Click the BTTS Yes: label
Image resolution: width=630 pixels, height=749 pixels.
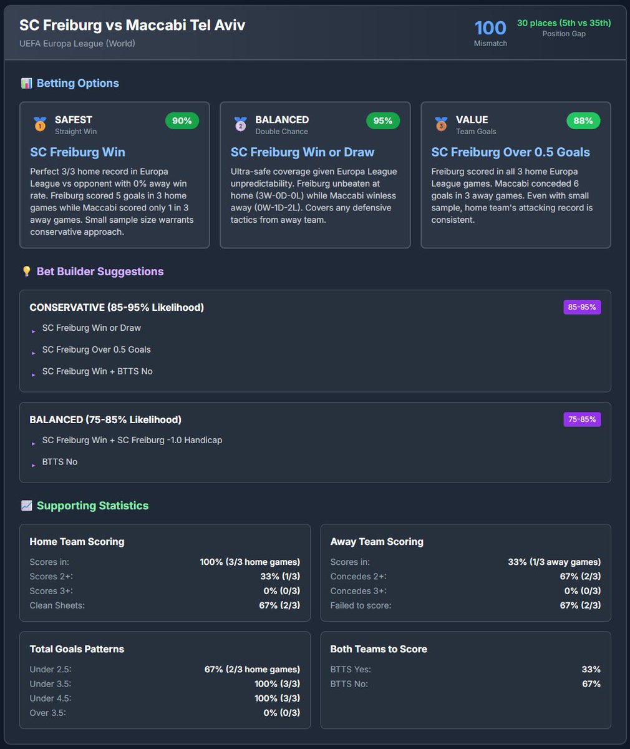(351, 669)
